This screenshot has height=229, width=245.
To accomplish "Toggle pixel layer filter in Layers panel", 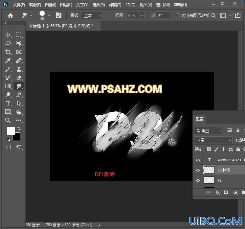I will [230, 130].
